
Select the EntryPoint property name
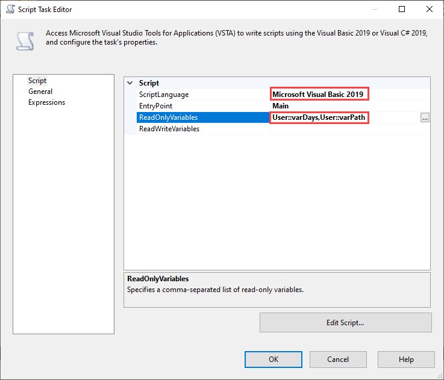tap(156, 106)
